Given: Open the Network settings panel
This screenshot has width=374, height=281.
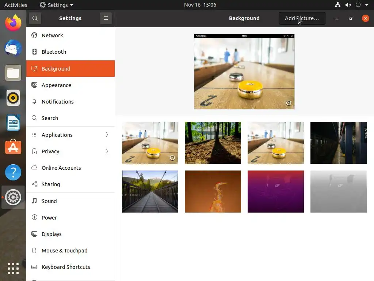Looking at the screenshot, I should pos(70,35).
